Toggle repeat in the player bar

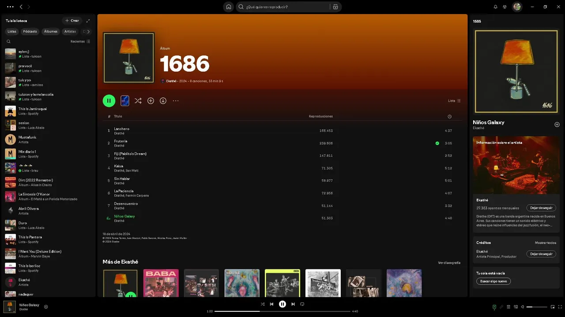(302, 304)
